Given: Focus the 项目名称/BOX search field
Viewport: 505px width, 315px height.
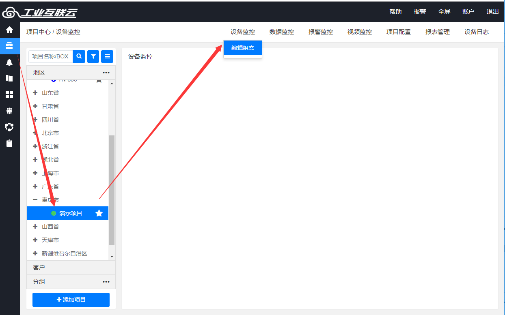Looking at the screenshot, I should click(51, 56).
